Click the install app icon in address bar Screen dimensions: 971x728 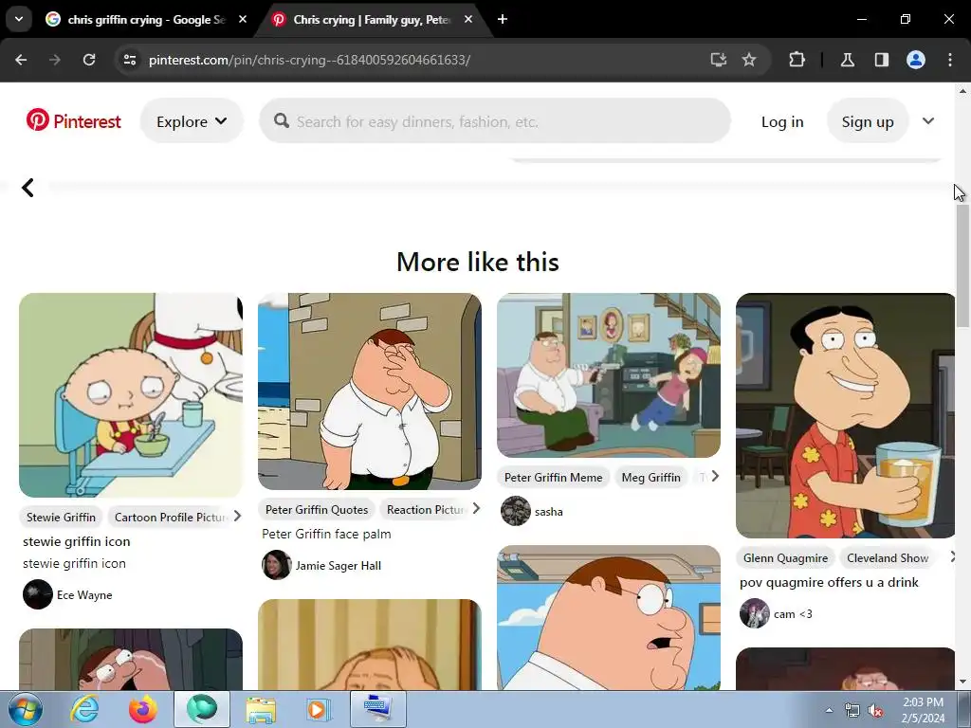pos(719,60)
